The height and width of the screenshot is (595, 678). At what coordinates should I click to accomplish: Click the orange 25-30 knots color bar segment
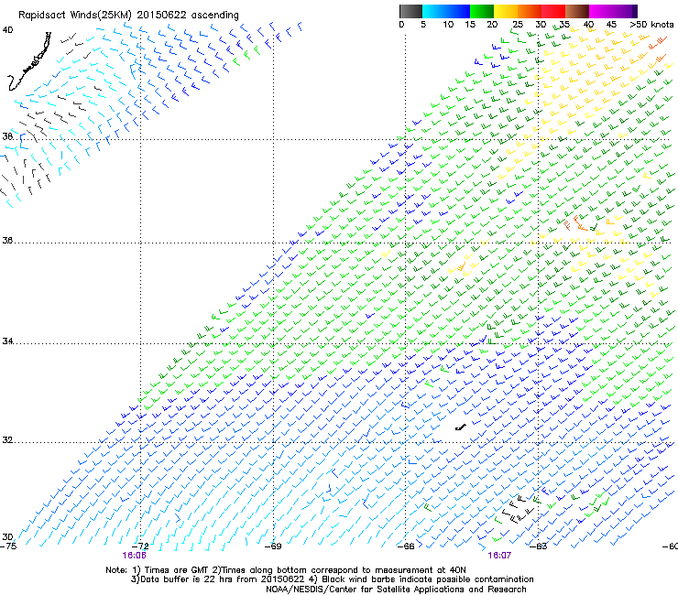point(530,11)
